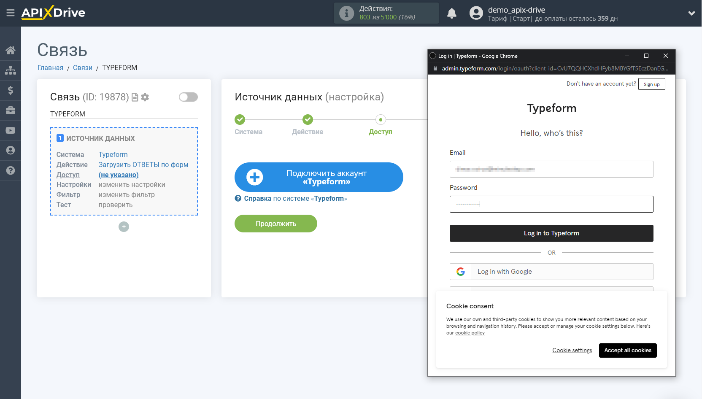702x399 pixels.
Task: Click the info icon beside Действия
Action: click(346, 13)
